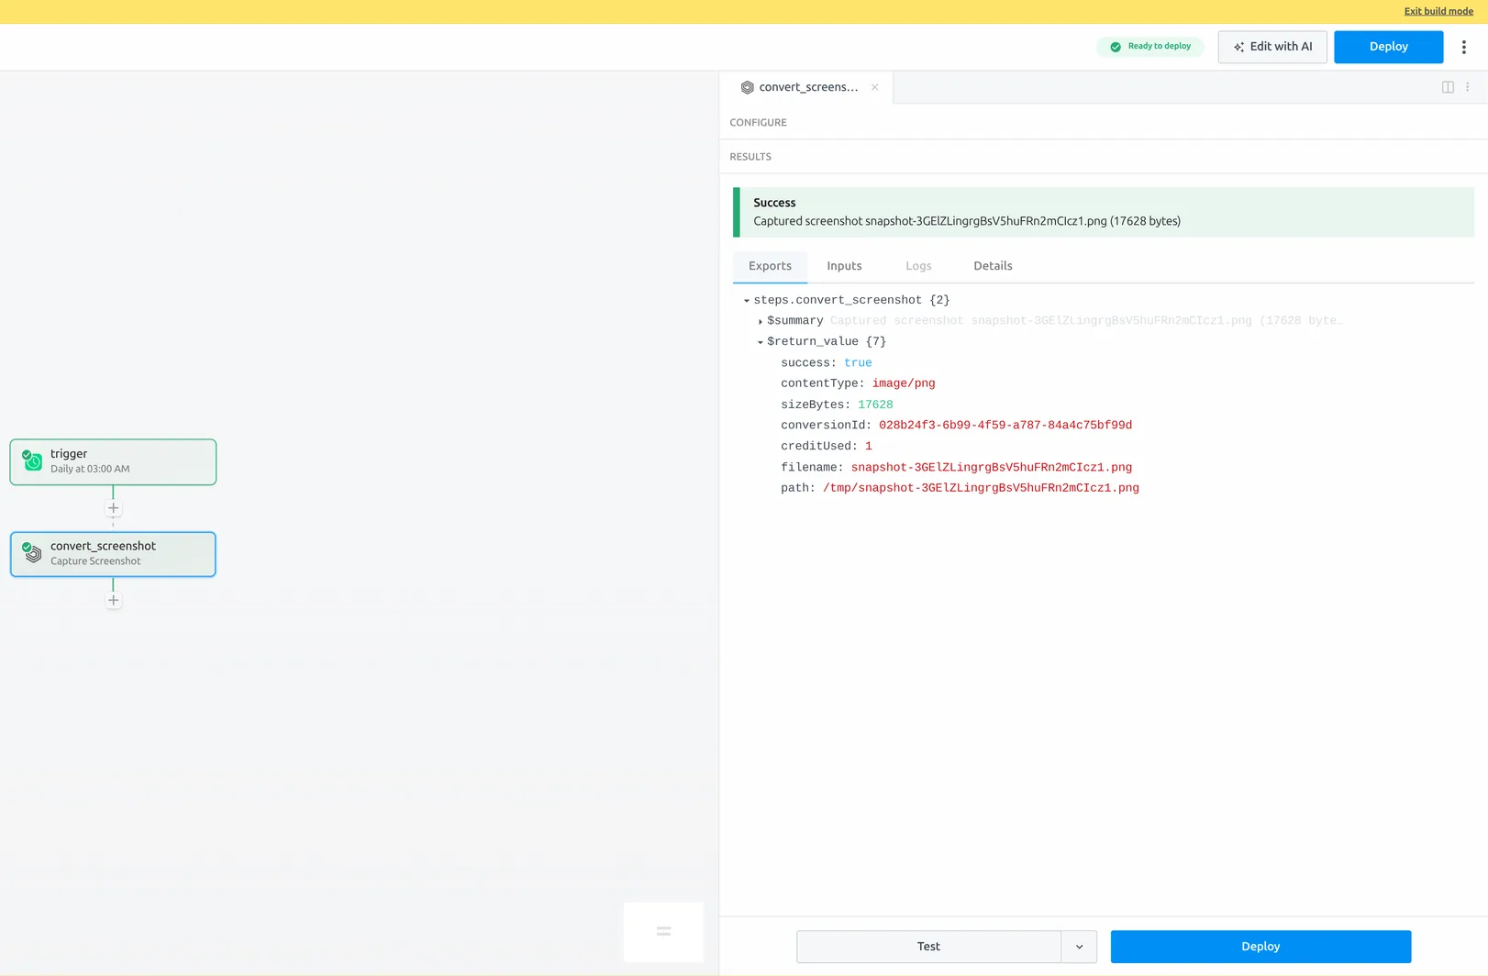The width and height of the screenshot is (1488, 976).
Task: Click the Exit build mode link
Action: tap(1438, 11)
